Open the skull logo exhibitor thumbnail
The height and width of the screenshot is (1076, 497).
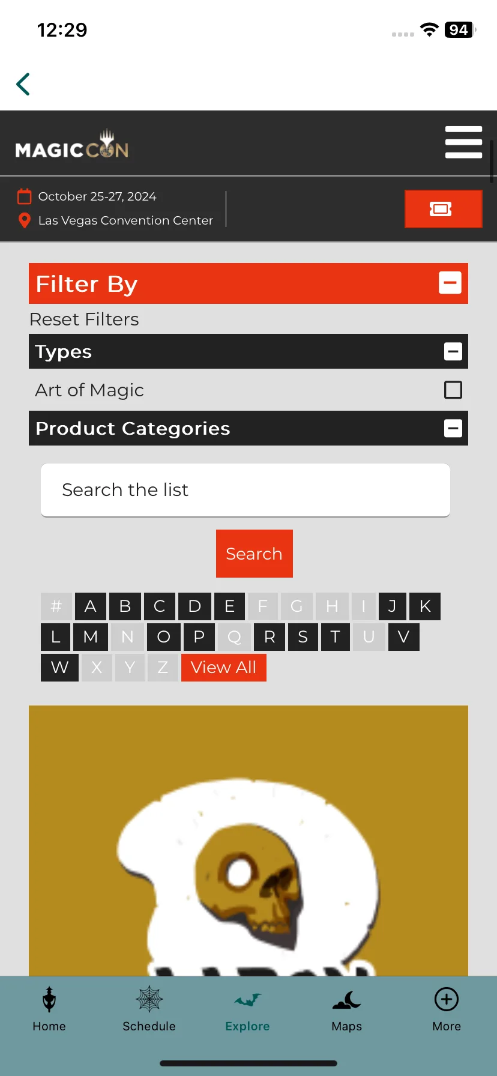coord(248,841)
